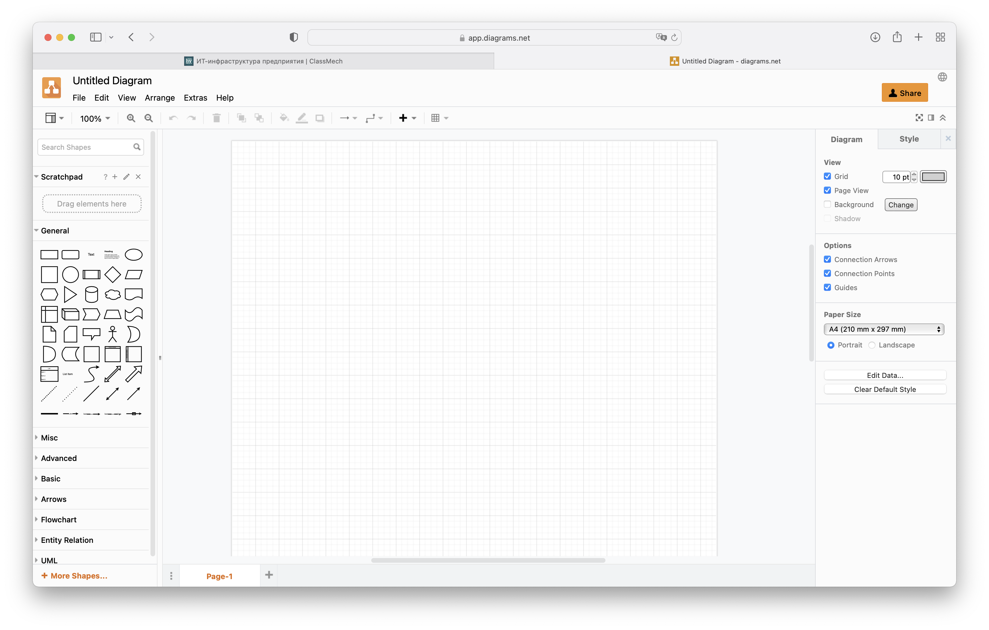Switch to the Style tab
Screen dimensions: 989x630
909,139
